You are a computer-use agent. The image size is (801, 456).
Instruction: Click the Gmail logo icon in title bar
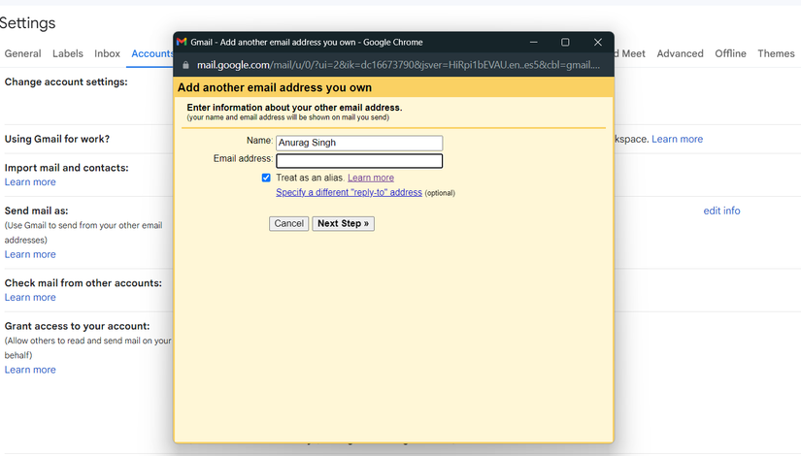182,42
